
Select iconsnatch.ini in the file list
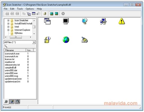12,56
